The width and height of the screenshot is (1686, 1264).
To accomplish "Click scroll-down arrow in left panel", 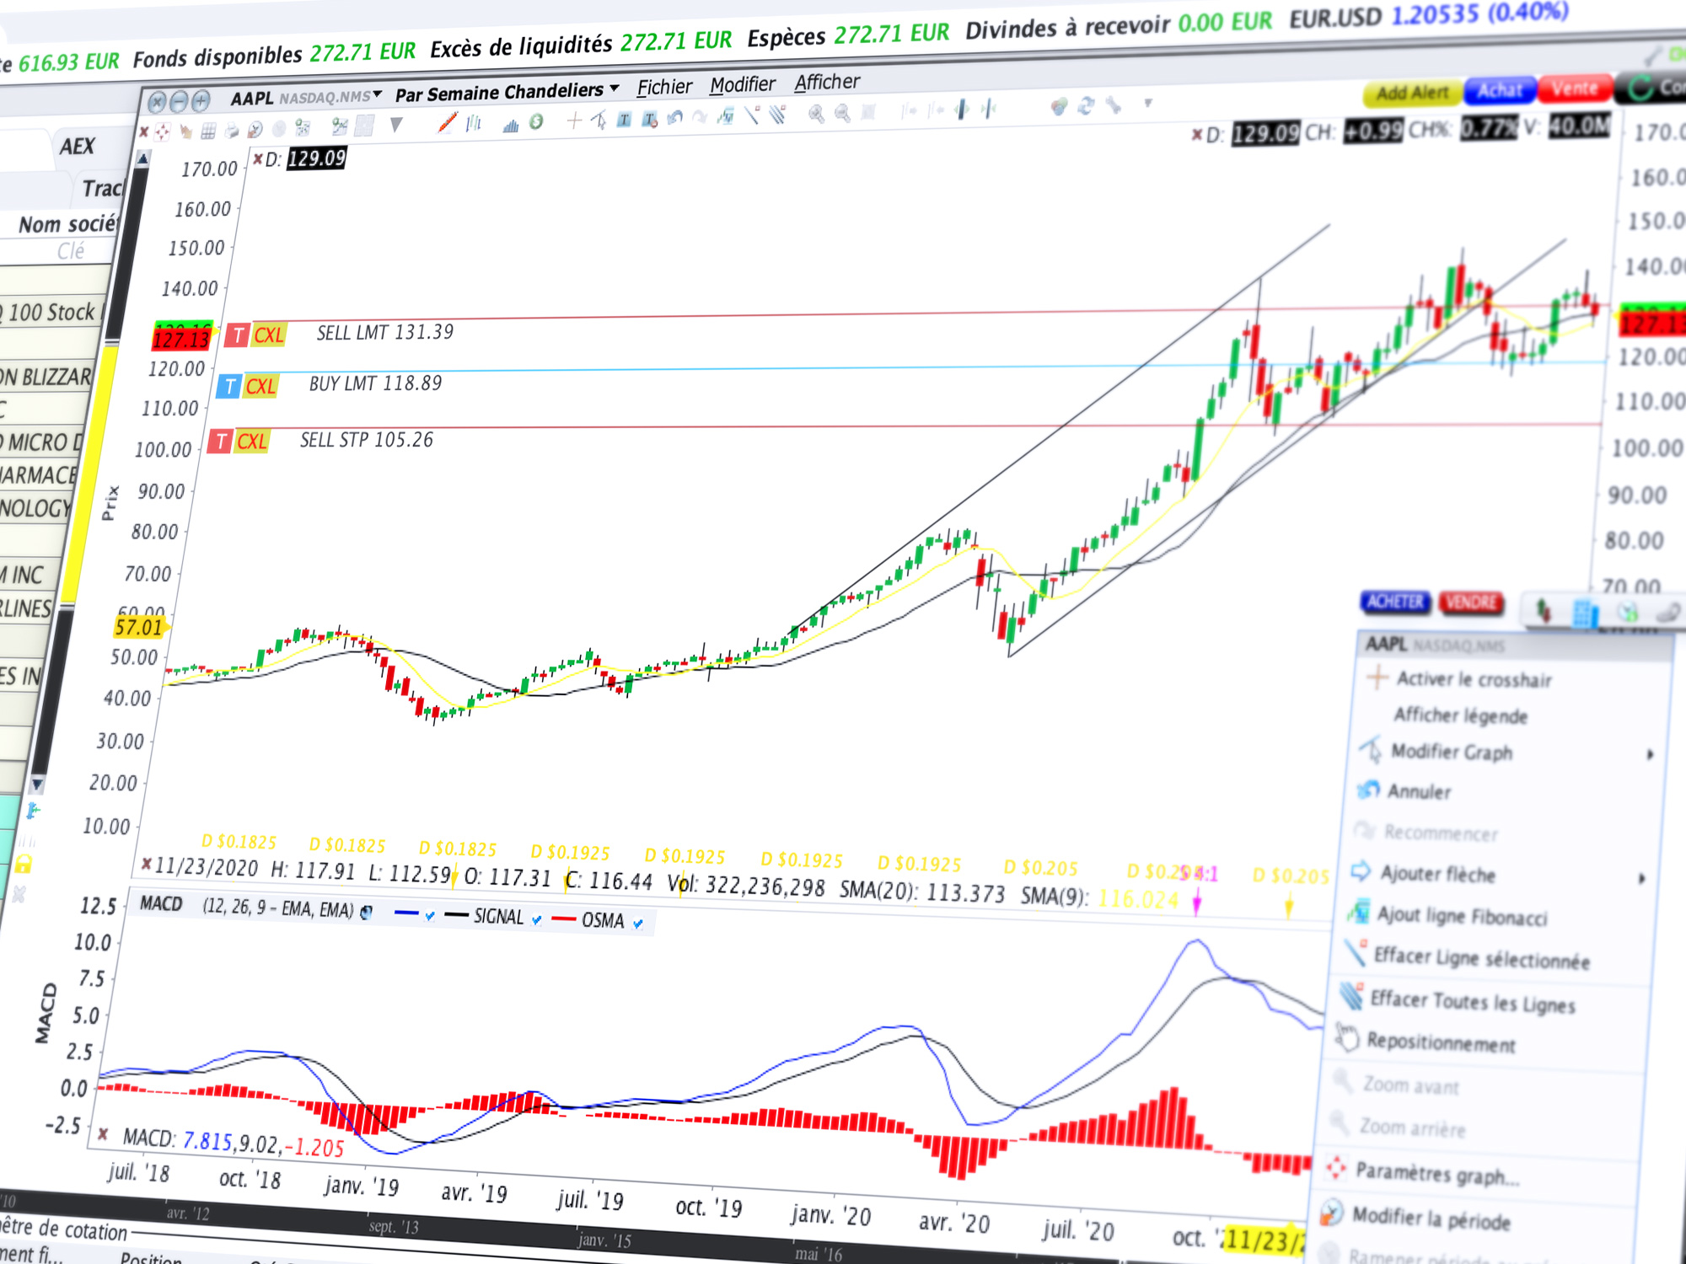I will pyautogui.click(x=36, y=785).
